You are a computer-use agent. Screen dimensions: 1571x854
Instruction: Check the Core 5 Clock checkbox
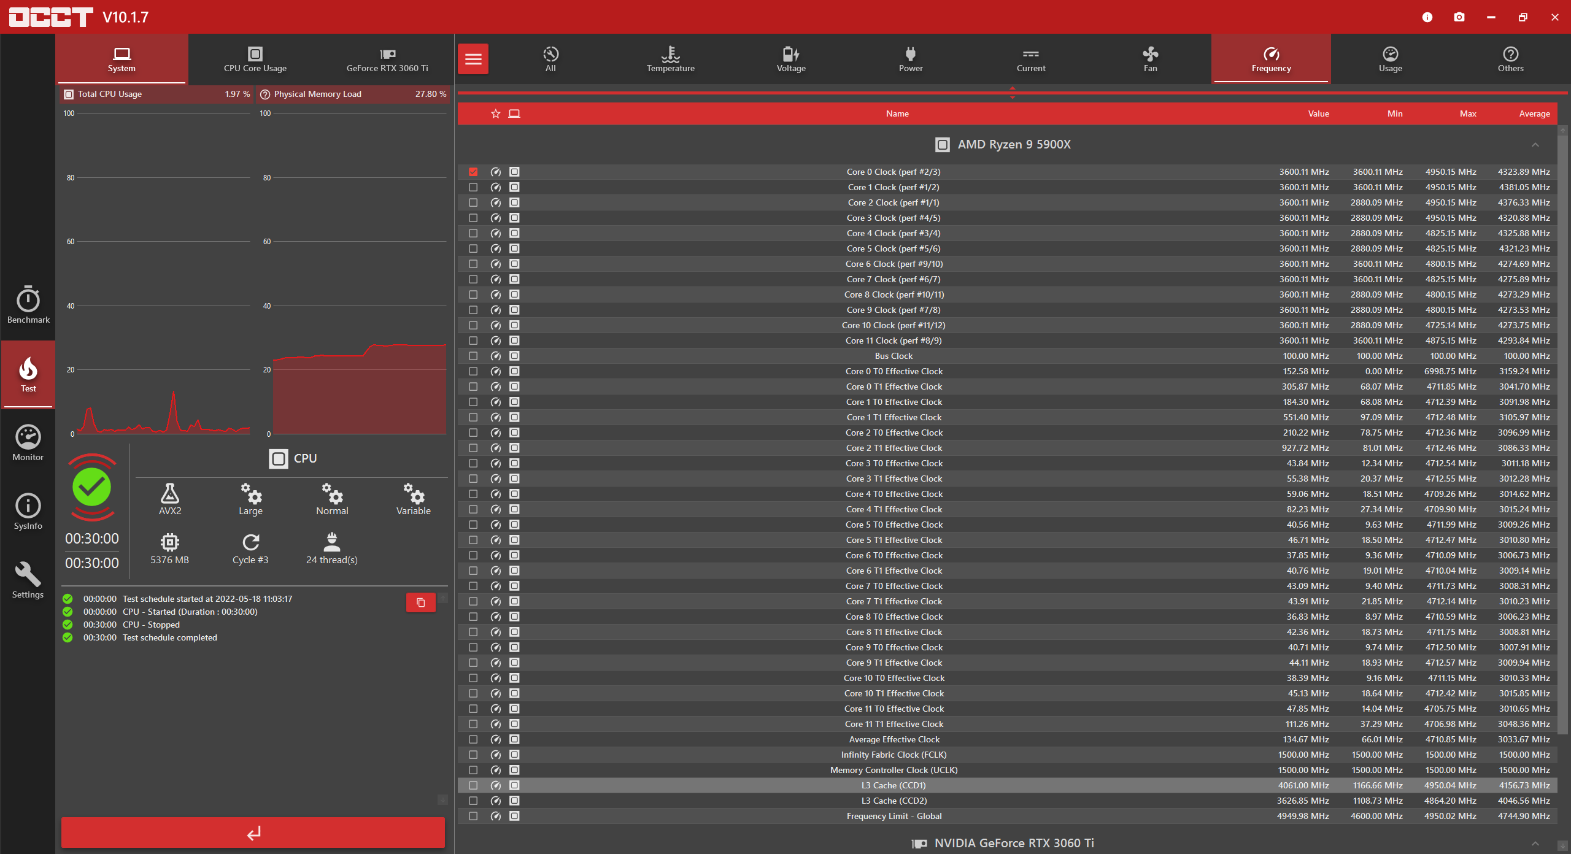point(473,248)
